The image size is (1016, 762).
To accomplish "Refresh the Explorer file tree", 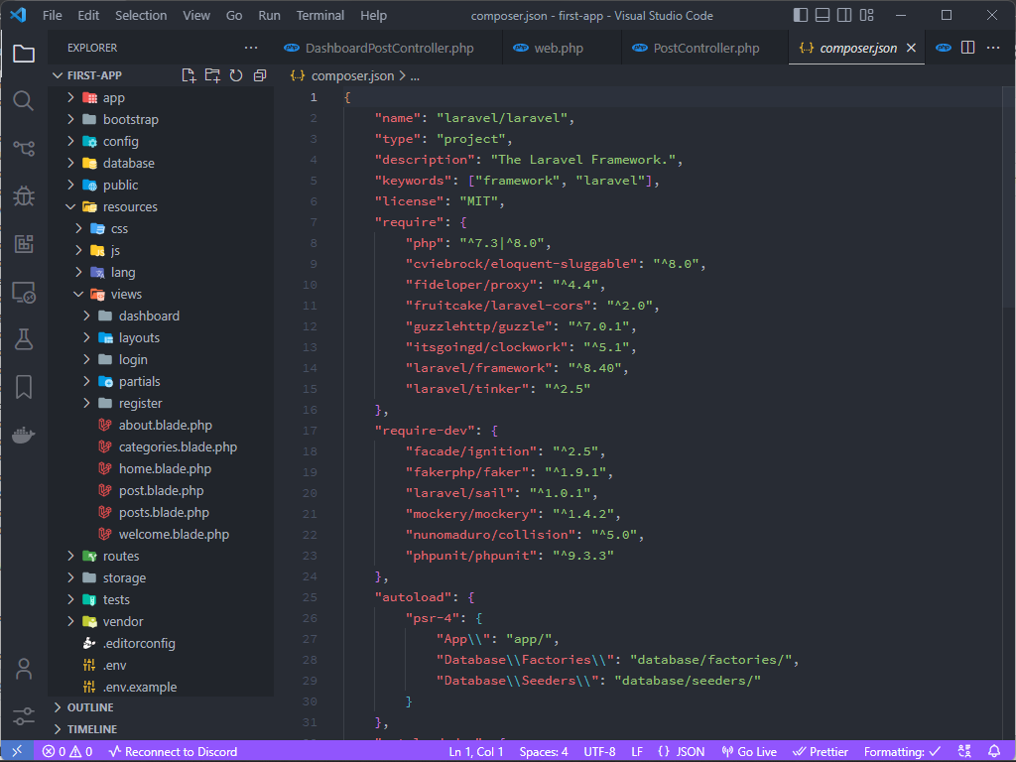I will pyautogui.click(x=234, y=74).
